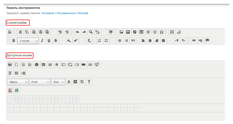This screenshot has width=233, height=124.
Task: Click the Blockquote quotation marks icon
Action: pos(133,41)
